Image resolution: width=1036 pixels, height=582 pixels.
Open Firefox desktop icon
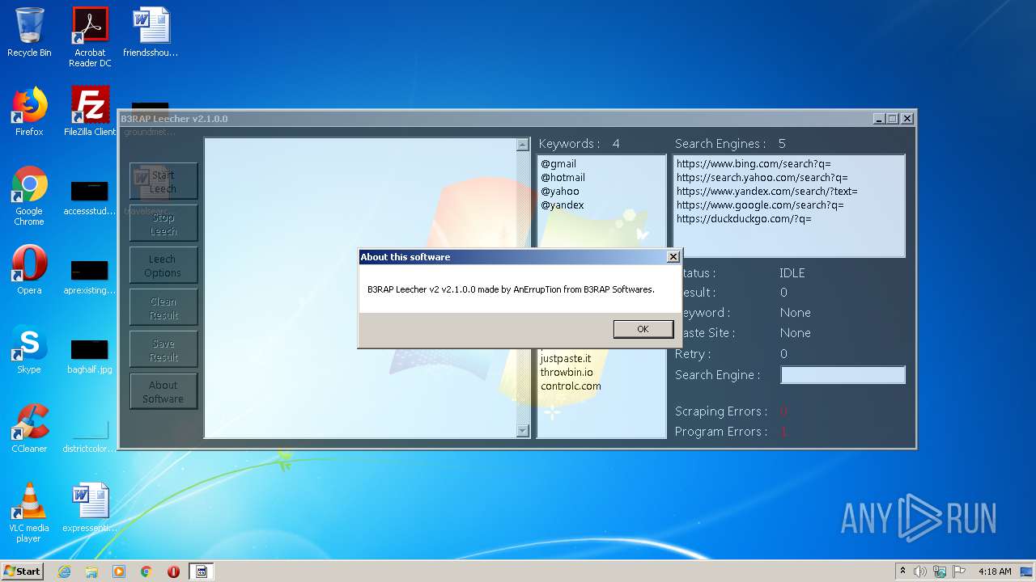point(29,112)
